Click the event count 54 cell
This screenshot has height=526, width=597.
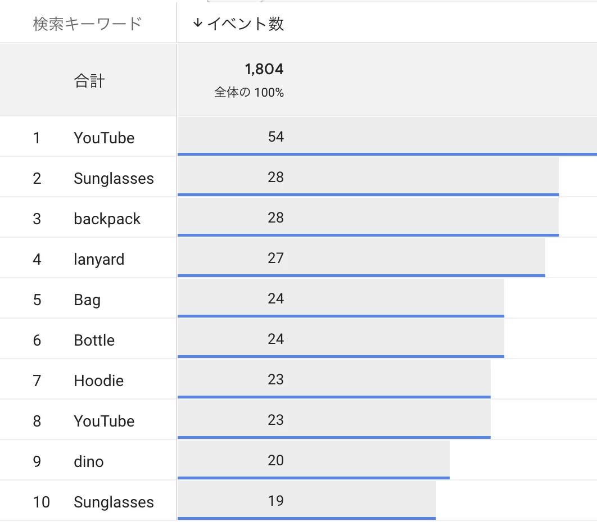(275, 137)
